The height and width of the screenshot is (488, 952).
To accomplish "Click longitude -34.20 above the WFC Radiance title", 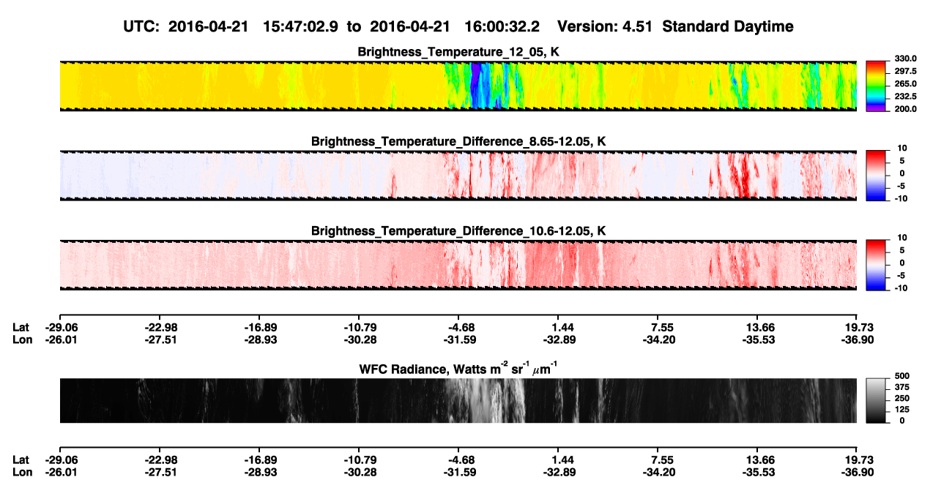I will pyautogui.click(x=658, y=339).
